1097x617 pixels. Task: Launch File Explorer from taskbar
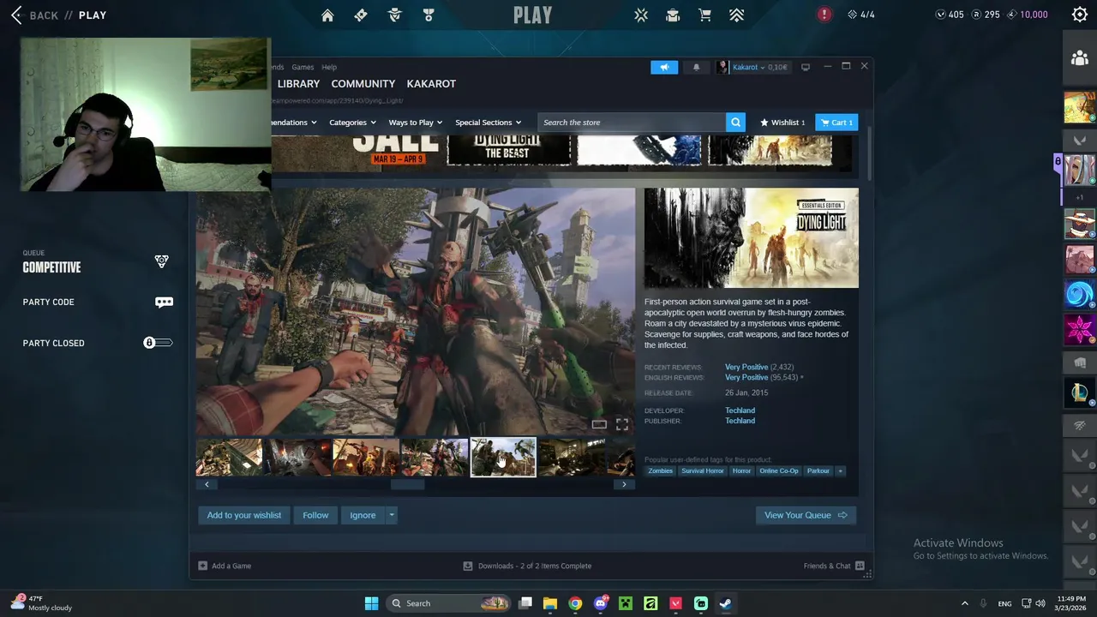click(x=550, y=603)
